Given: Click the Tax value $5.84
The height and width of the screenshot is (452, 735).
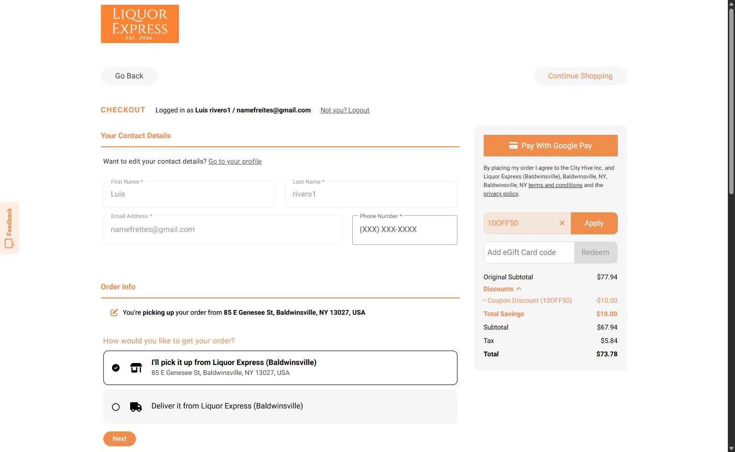Looking at the screenshot, I should click(609, 341).
